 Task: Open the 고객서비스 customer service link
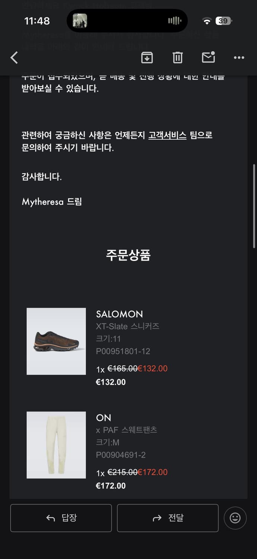coord(167,135)
